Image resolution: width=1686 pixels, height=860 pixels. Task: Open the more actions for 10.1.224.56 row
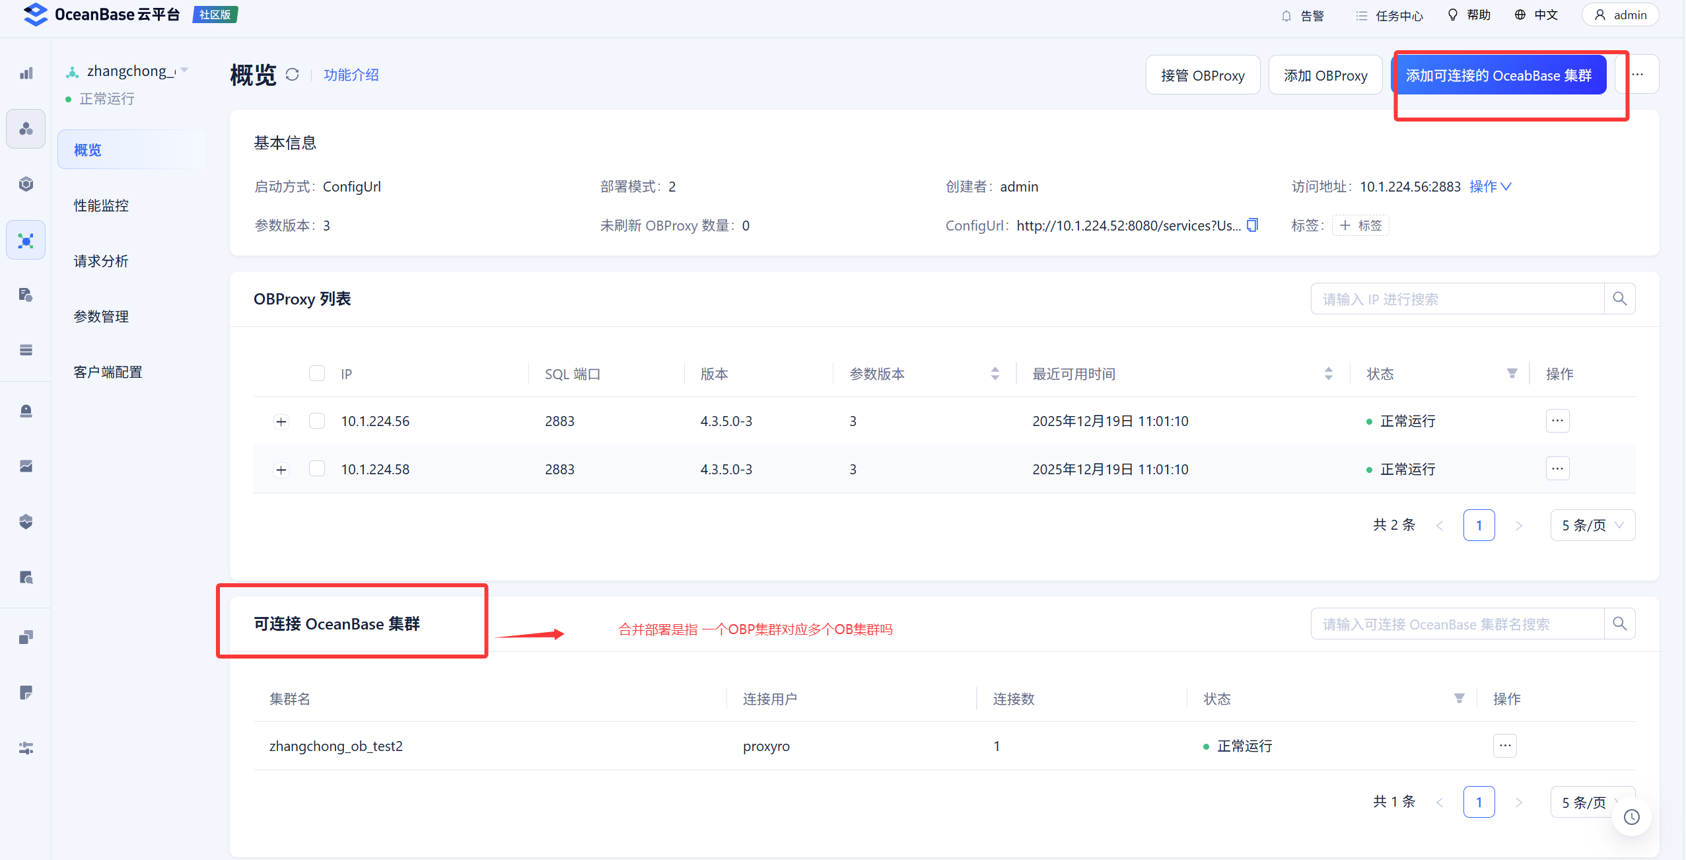click(1557, 421)
